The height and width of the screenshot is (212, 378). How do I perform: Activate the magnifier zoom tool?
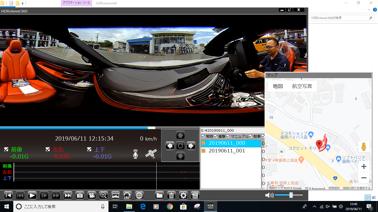click(x=103, y=195)
